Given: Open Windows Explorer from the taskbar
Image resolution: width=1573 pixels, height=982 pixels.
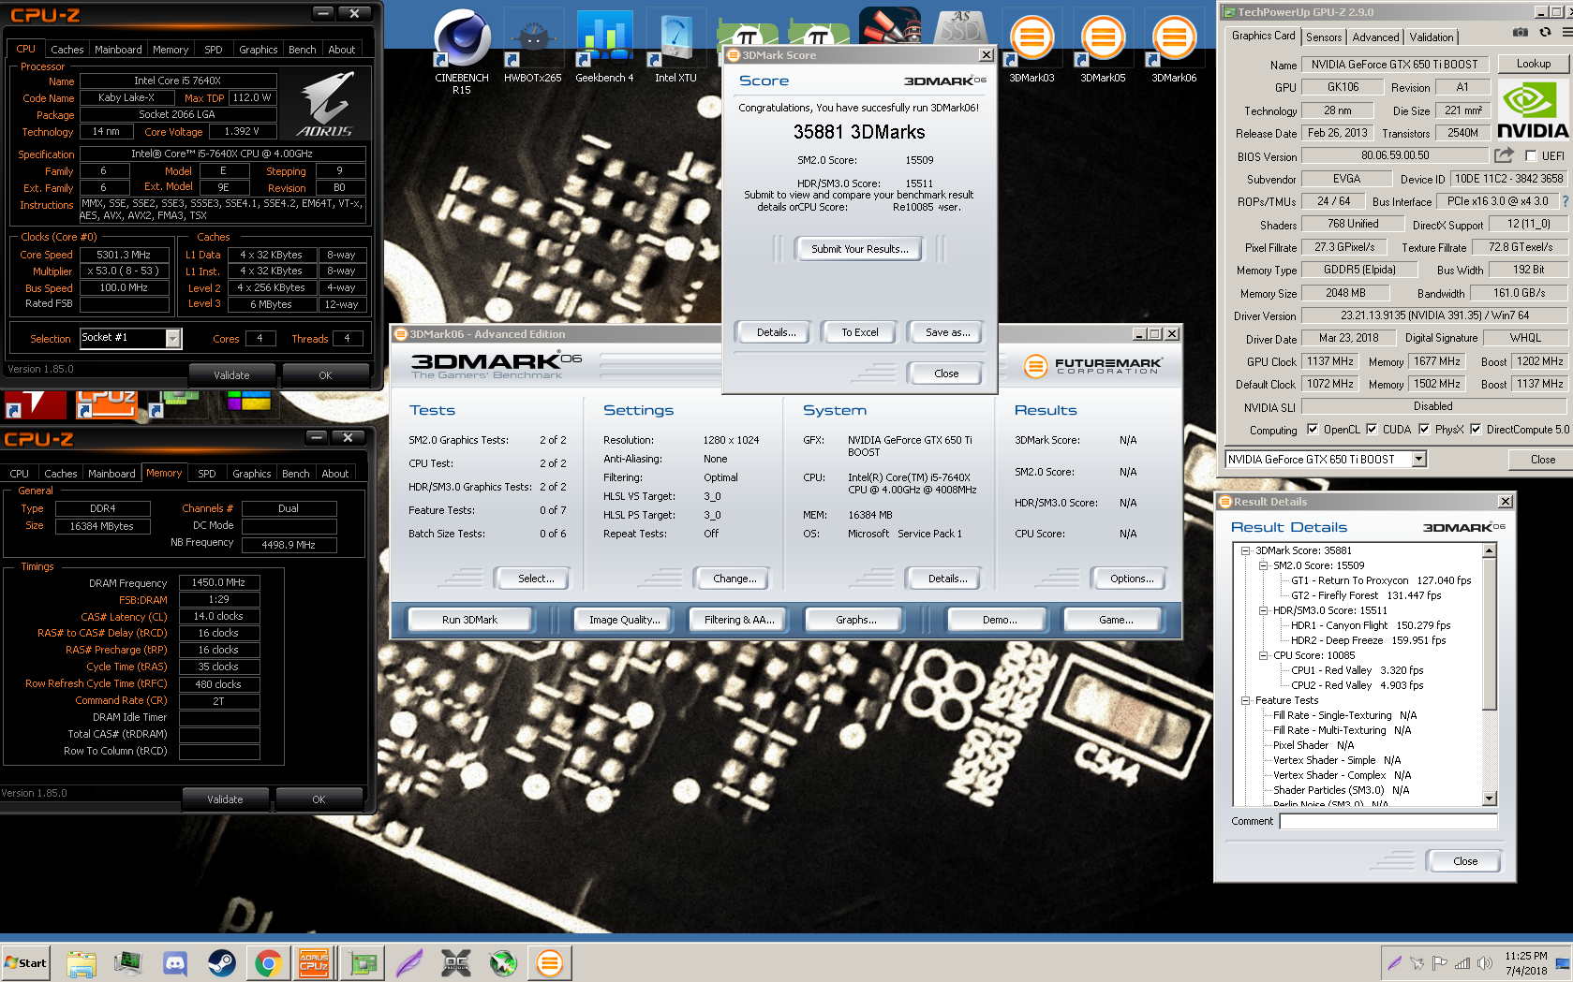Looking at the screenshot, I should click(82, 962).
